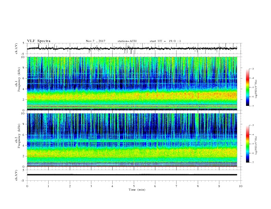The width and height of the screenshot is (271, 209).
Task: Click the ch.1 color bar "log(PSD)(V²/Hz)" label
Action: [256, 89]
